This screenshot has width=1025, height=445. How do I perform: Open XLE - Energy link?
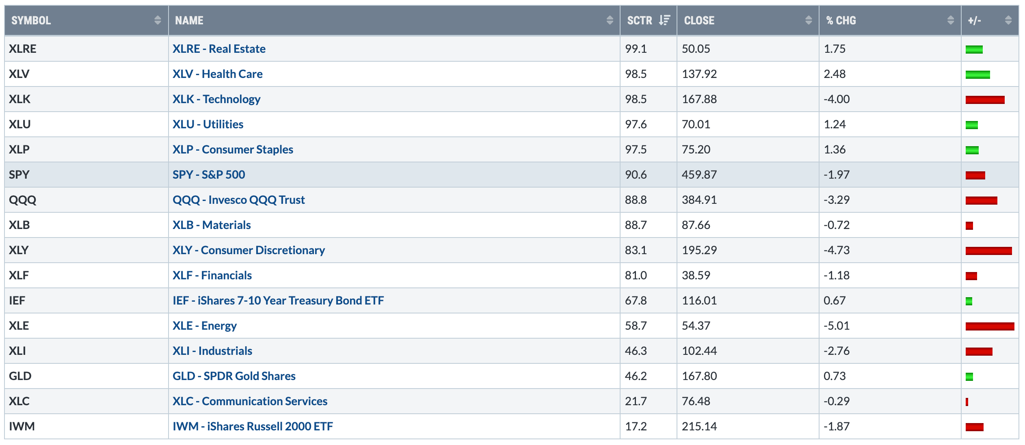205,326
